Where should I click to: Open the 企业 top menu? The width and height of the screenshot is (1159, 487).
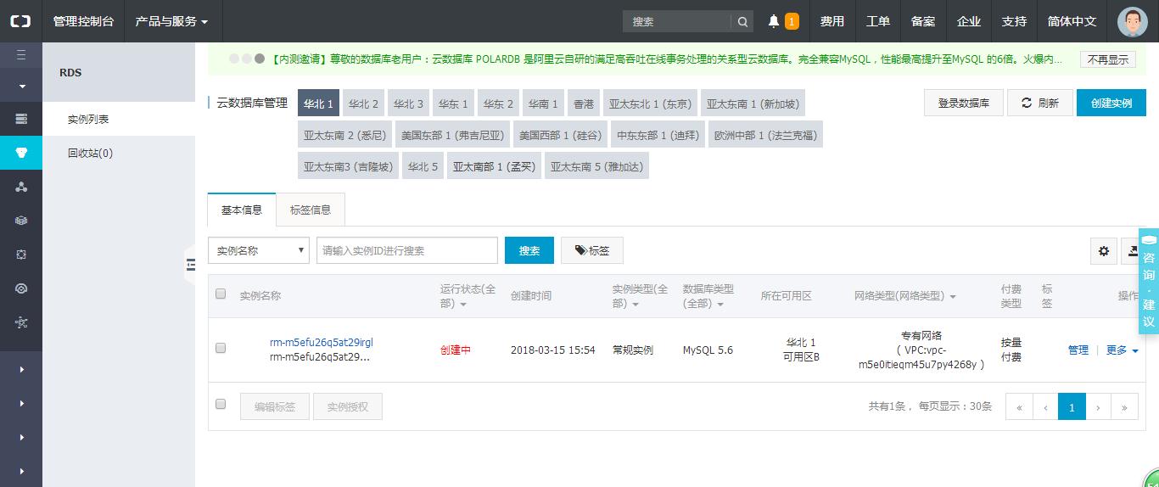pos(969,21)
